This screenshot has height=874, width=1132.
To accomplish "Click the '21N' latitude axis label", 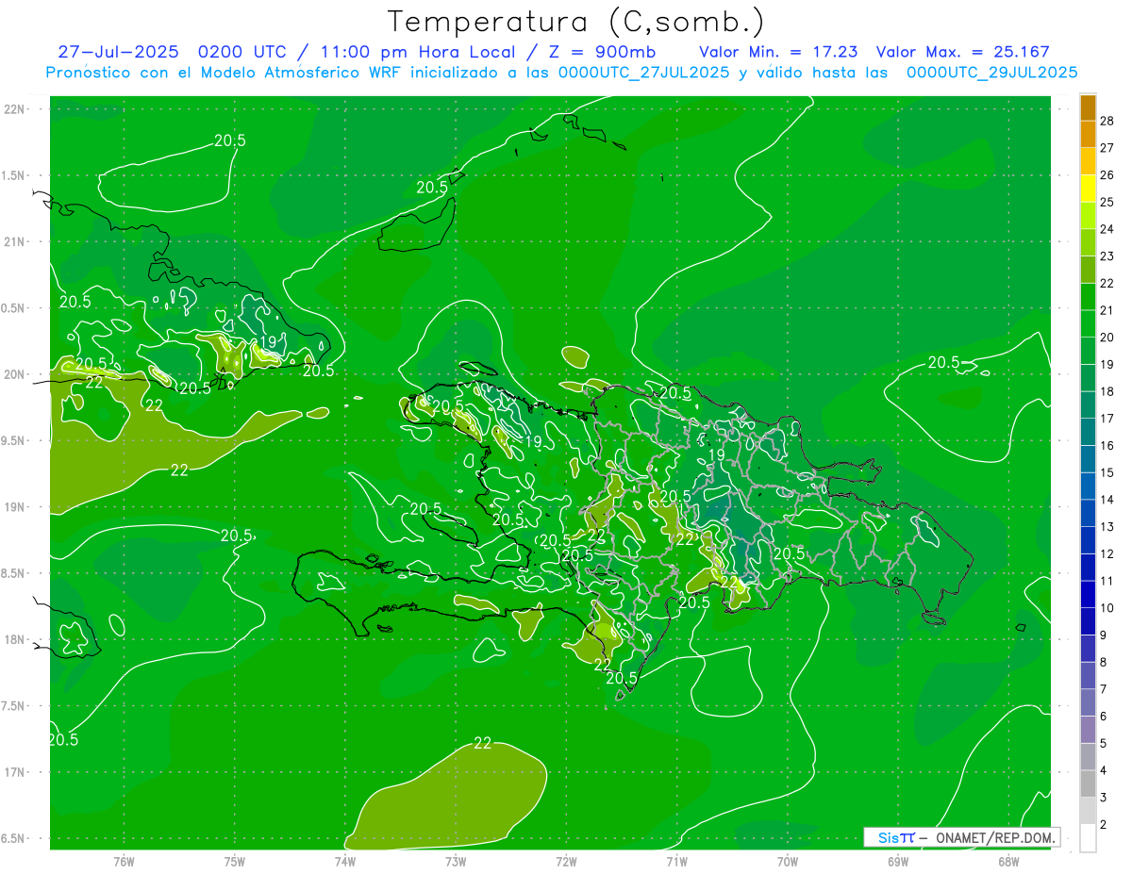I will (x=13, y=242).
